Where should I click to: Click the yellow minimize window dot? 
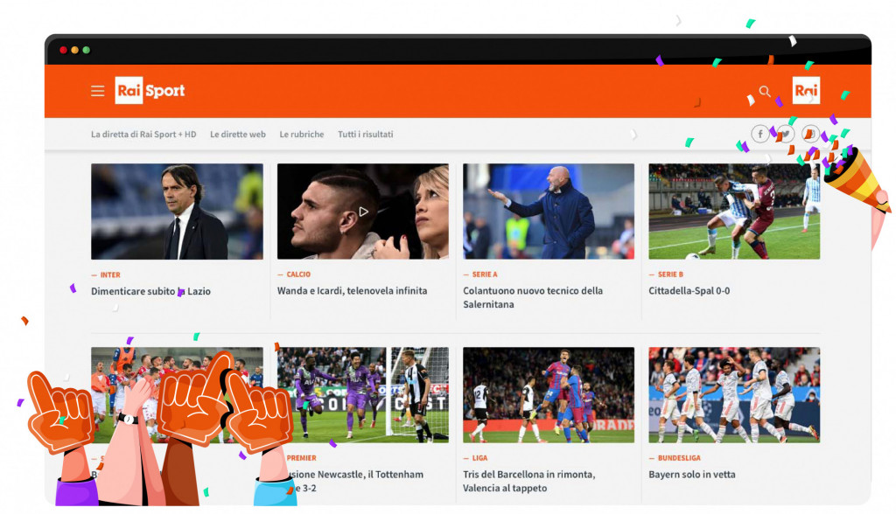75,50
